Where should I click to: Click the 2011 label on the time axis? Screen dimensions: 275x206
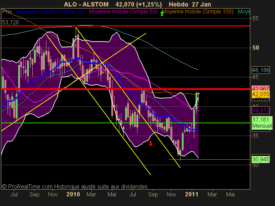point(192,194)
